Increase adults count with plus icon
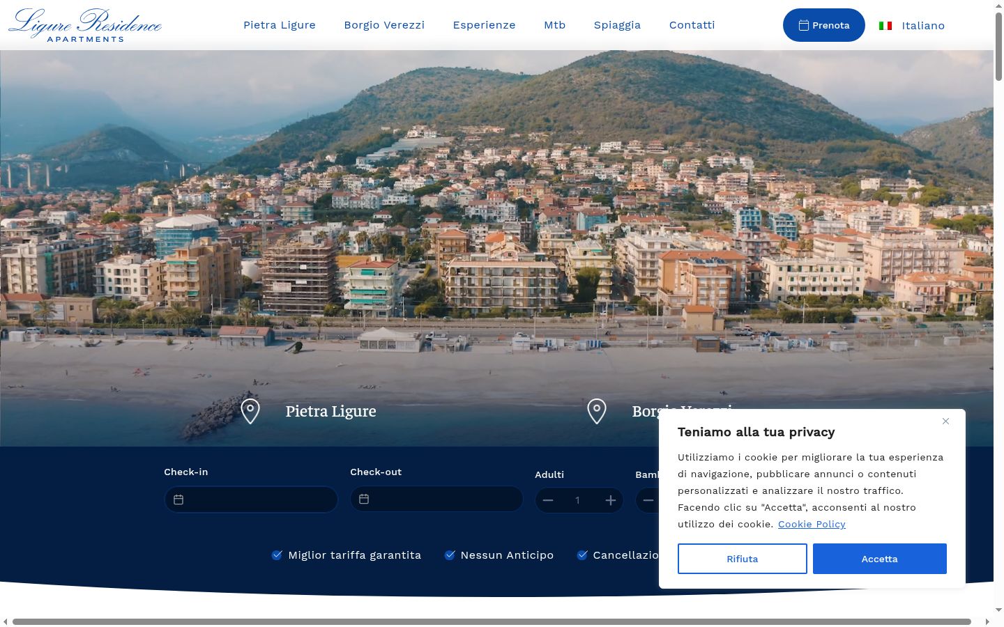The height and width of the screenshot is (627, 1004). [611, 500]
